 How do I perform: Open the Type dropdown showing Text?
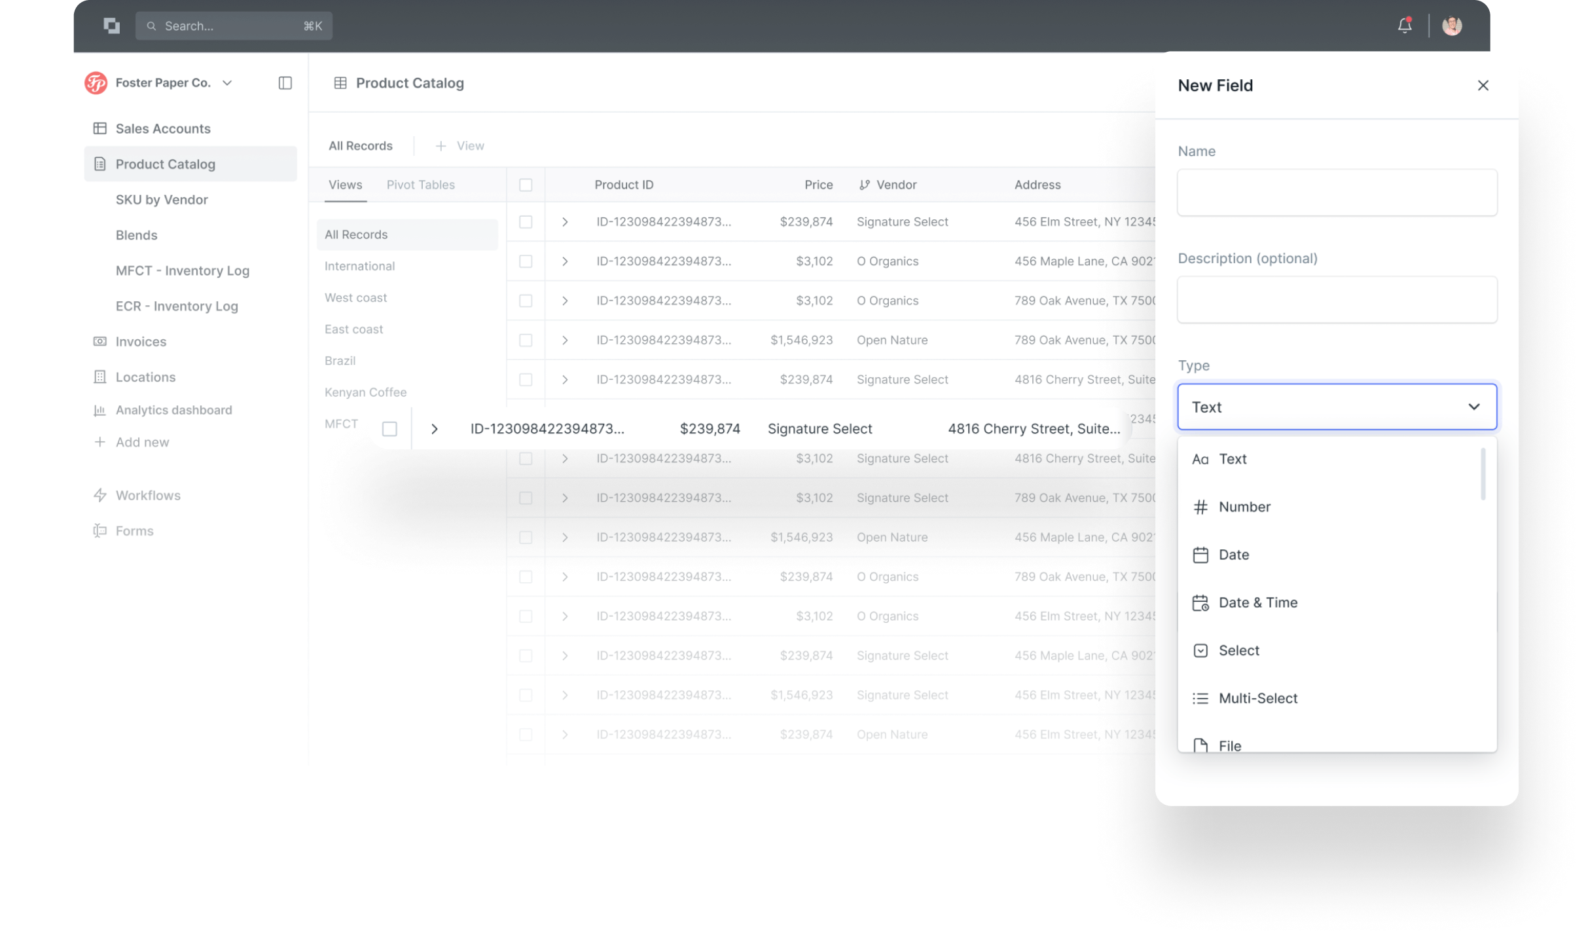coord(1337,407)
